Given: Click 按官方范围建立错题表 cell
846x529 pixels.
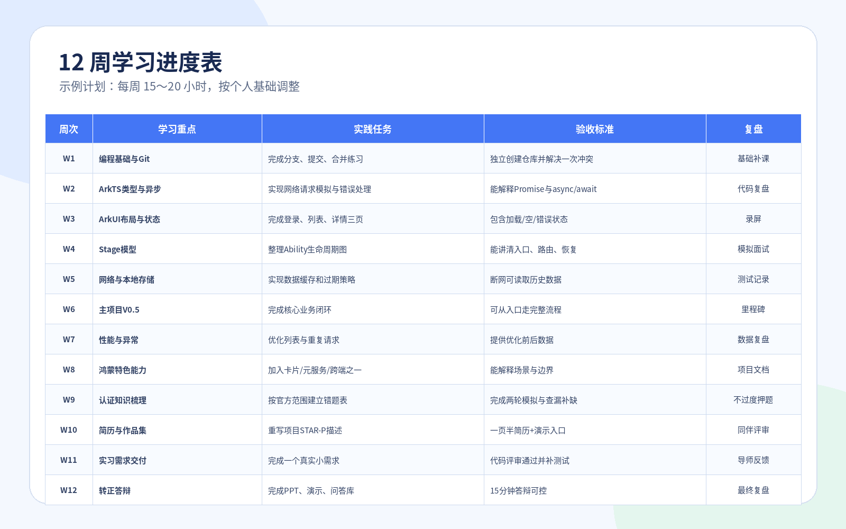Looking at the screenshot, I should (373, 399).
